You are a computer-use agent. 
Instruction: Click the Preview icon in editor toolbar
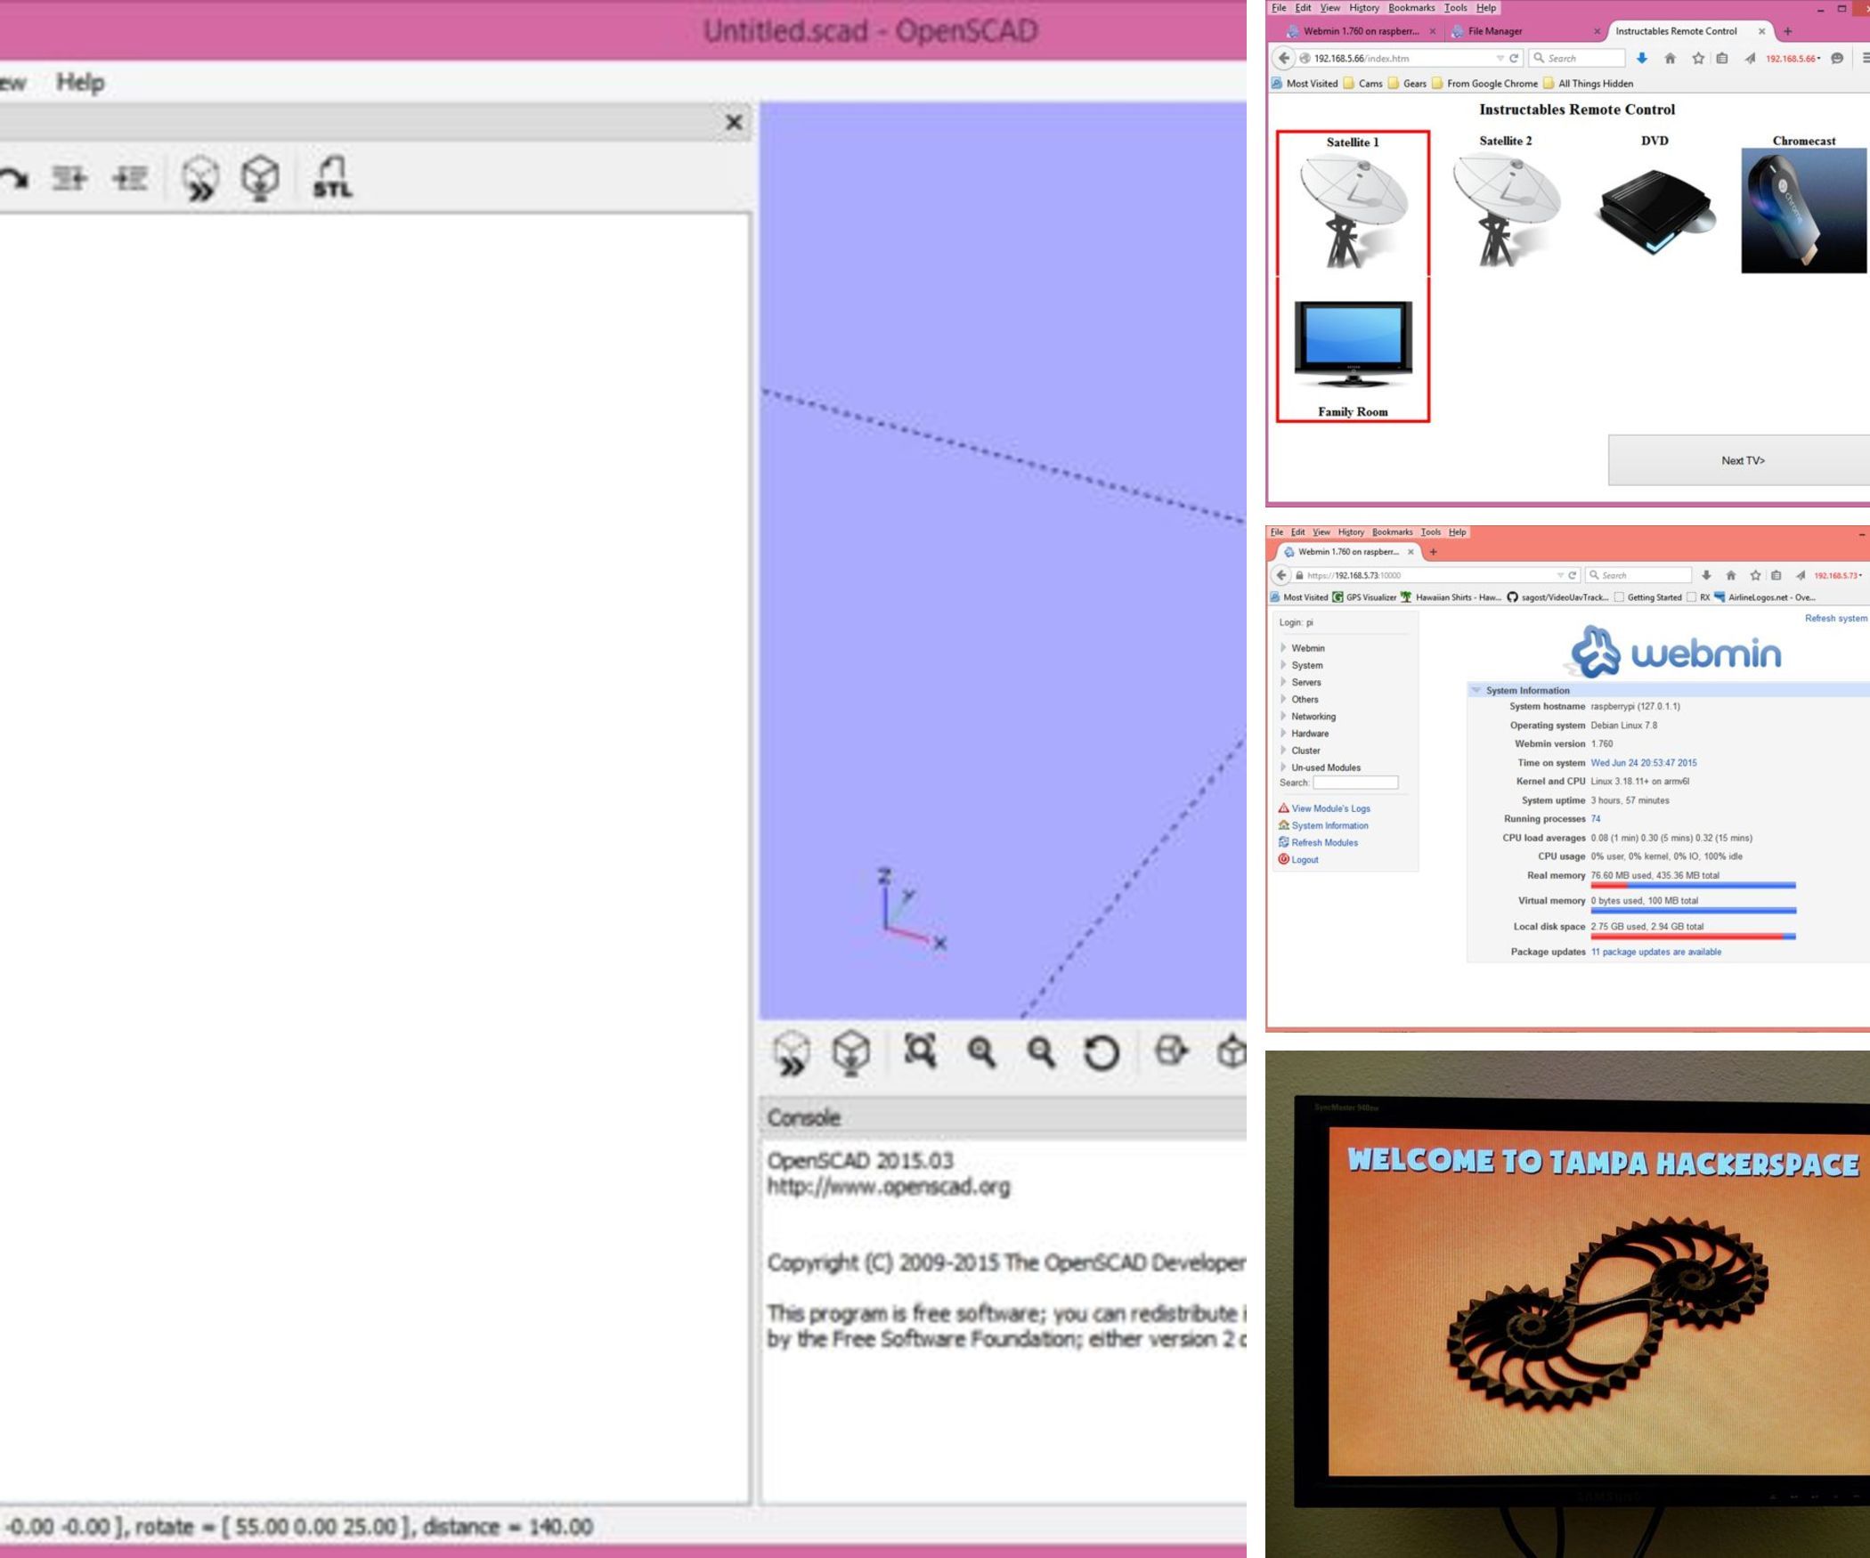coord(200,178)
